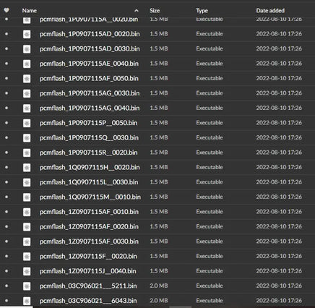Select file name pcmflash_1P0907115AD_0020.bin

(x=90, y=34)
